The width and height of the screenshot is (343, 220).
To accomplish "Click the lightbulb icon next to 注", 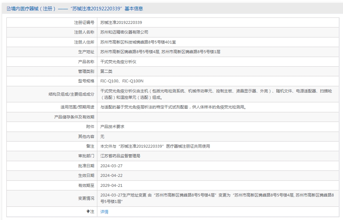I will tap(88, 211).
